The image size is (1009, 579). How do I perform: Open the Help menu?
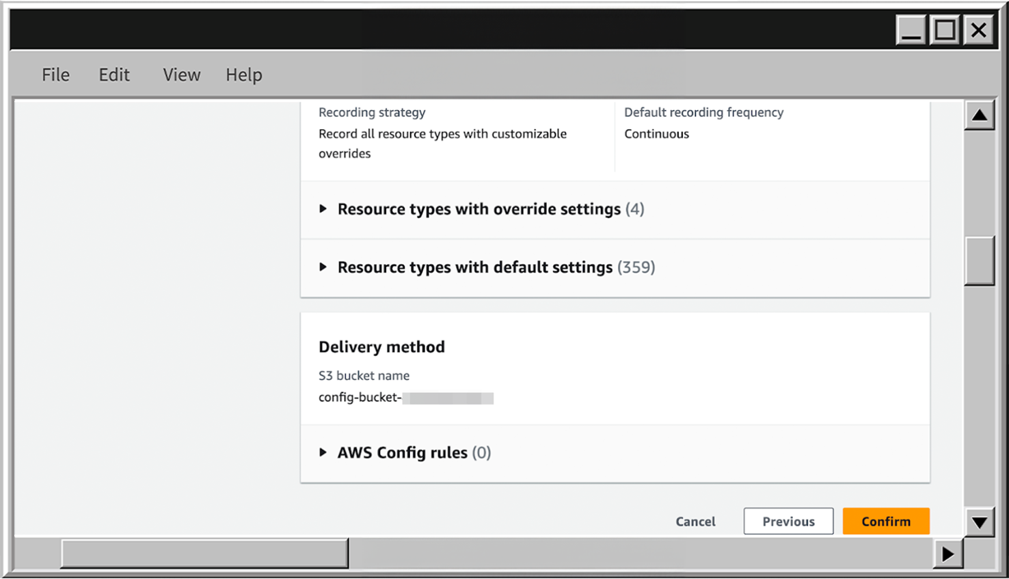tap(244, 75)
